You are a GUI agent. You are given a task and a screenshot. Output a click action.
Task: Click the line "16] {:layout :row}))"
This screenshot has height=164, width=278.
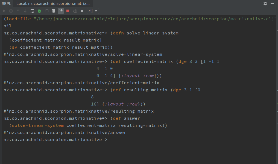[118, 104]
